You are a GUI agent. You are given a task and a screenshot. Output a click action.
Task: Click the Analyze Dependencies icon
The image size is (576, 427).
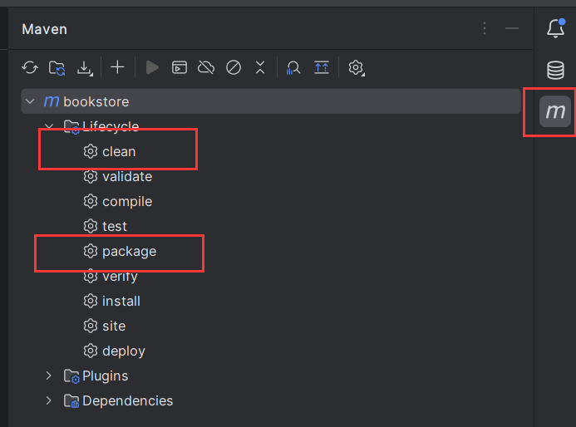click(293, 67)
